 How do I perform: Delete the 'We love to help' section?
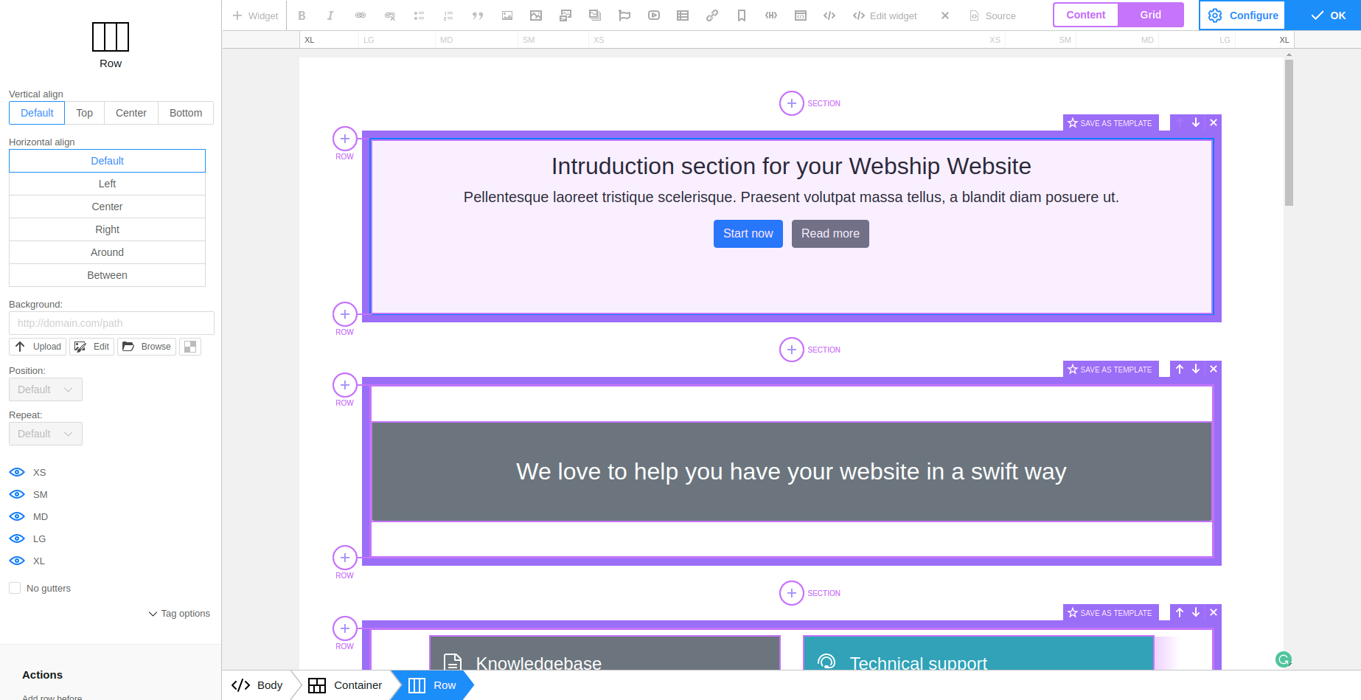tap(1214, 370)
